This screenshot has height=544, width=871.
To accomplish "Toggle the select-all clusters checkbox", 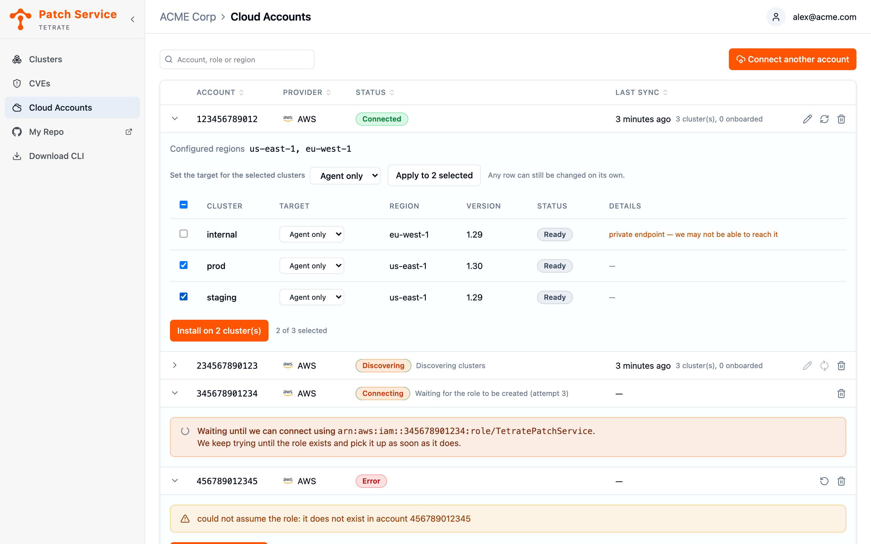I will pyautogui.click(x=184, y=205).
